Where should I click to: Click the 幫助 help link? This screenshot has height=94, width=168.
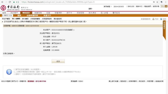(164, 19)
